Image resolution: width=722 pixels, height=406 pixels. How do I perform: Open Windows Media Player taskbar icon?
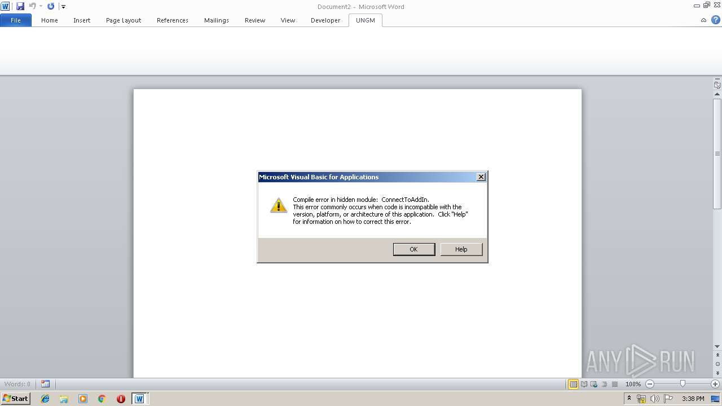83,399
